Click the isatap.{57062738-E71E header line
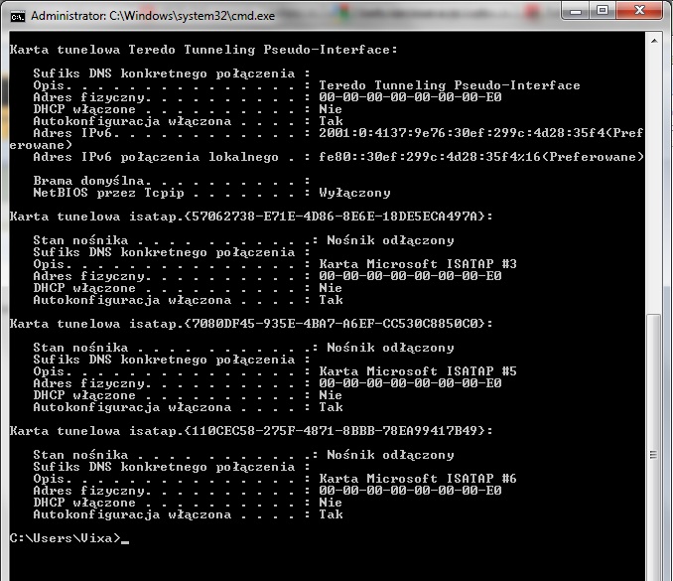This screenshot has width=673, height=581. click(251, 217)
